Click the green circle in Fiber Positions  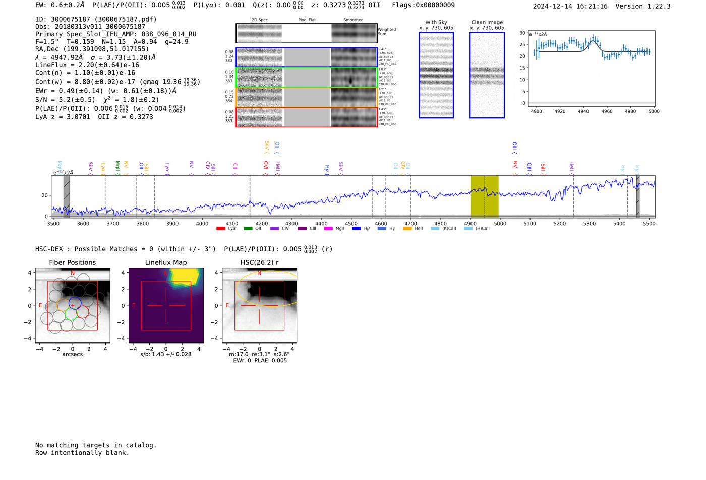[x=71, y=314]
